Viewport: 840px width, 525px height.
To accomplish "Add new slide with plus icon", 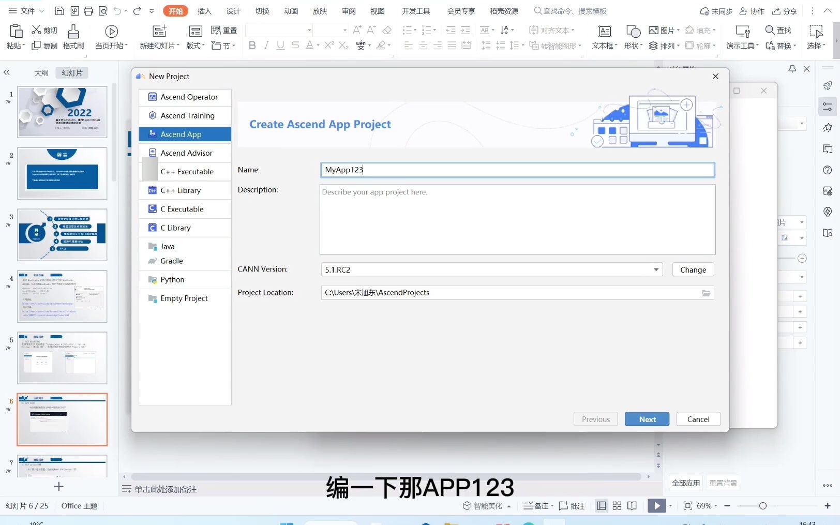I will pos(59,486).
